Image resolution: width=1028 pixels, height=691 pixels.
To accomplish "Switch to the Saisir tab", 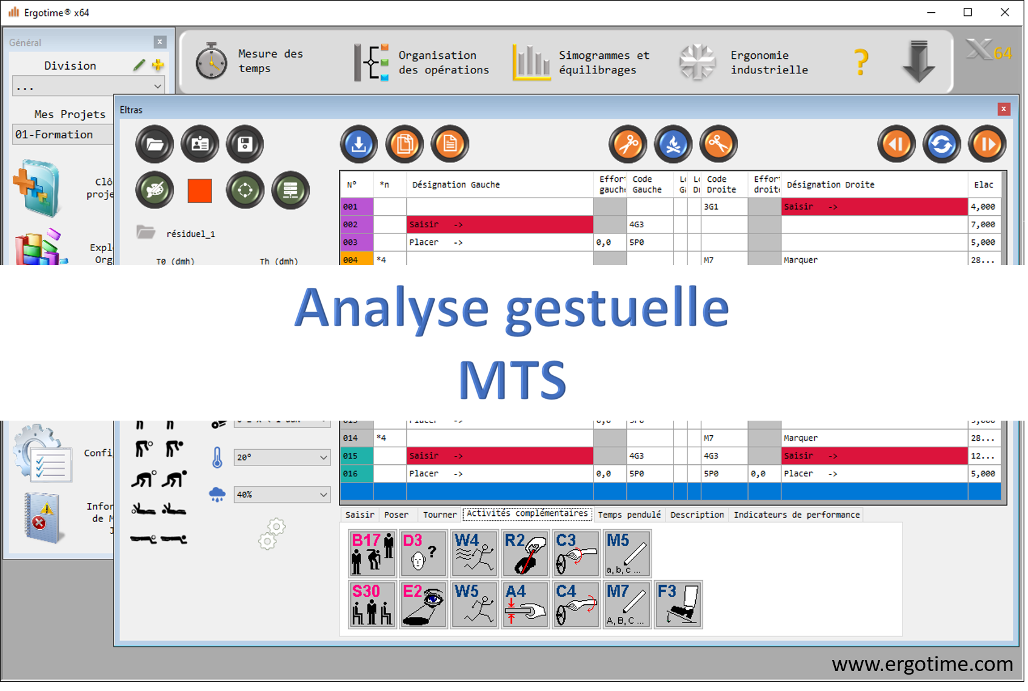I will pyautogui.click(x=359, y=515).
